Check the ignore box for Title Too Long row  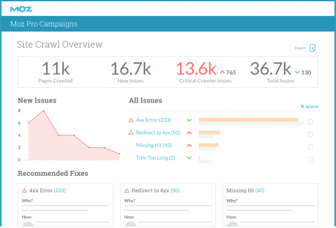coord(311,160)
